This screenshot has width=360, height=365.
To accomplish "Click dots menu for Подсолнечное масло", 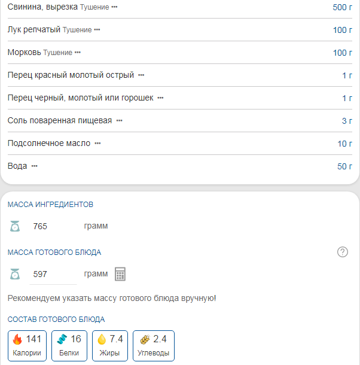I will tap(97, 144).
